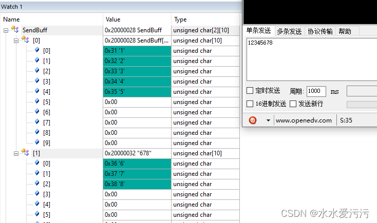Click the Type column header
The height and width of the screenshot is (223, 377).
tap(205, 19)
